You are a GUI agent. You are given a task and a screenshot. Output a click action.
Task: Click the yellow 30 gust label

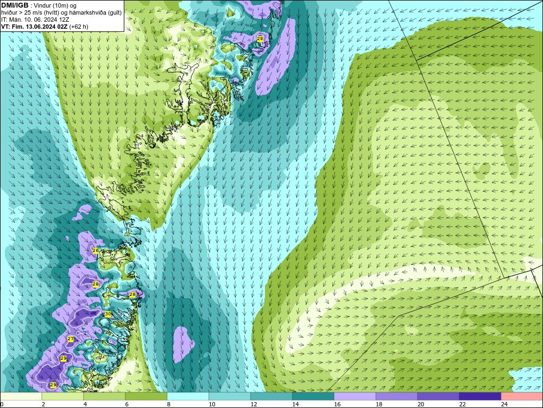pyautogui.click(x=108, y=314)
